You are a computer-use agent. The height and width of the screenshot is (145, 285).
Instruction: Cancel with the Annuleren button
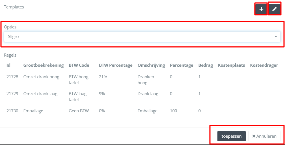click(264, 136)
